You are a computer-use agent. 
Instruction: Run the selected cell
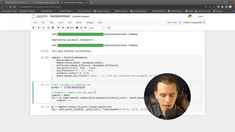coord(70,28)
